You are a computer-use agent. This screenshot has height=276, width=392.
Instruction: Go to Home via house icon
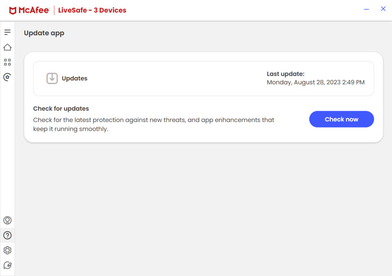point(7,47)
